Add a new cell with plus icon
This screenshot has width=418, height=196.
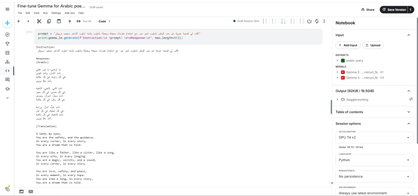coord(19,21)
